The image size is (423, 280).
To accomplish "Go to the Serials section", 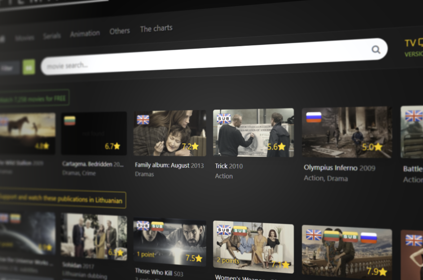I will coord(52,36).
